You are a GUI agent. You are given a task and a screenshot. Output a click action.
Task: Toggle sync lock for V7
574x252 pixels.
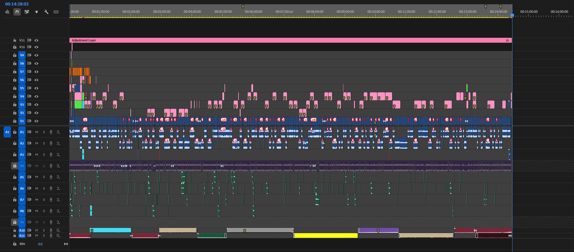[29, 72]
